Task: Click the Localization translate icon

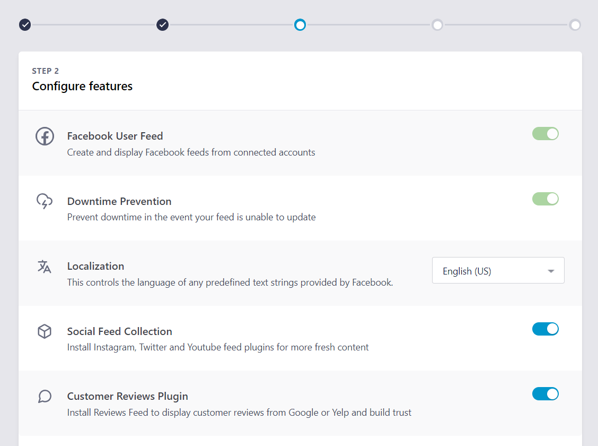Action: [x=45, y=267]
